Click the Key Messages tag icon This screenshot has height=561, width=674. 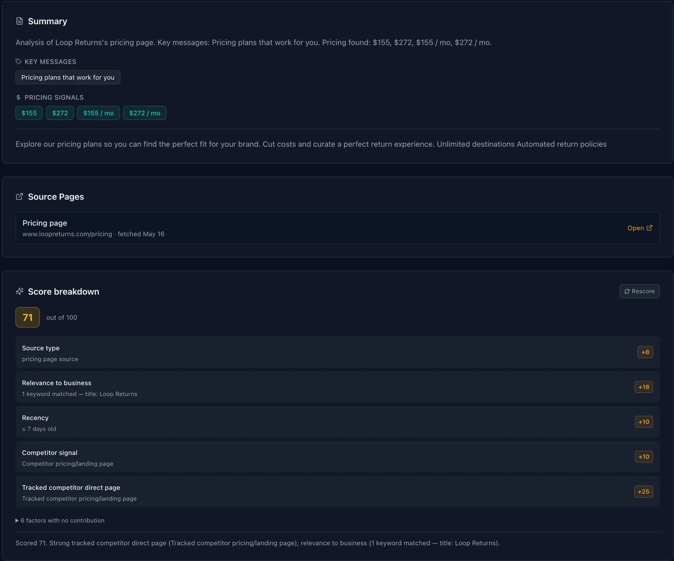18,62
